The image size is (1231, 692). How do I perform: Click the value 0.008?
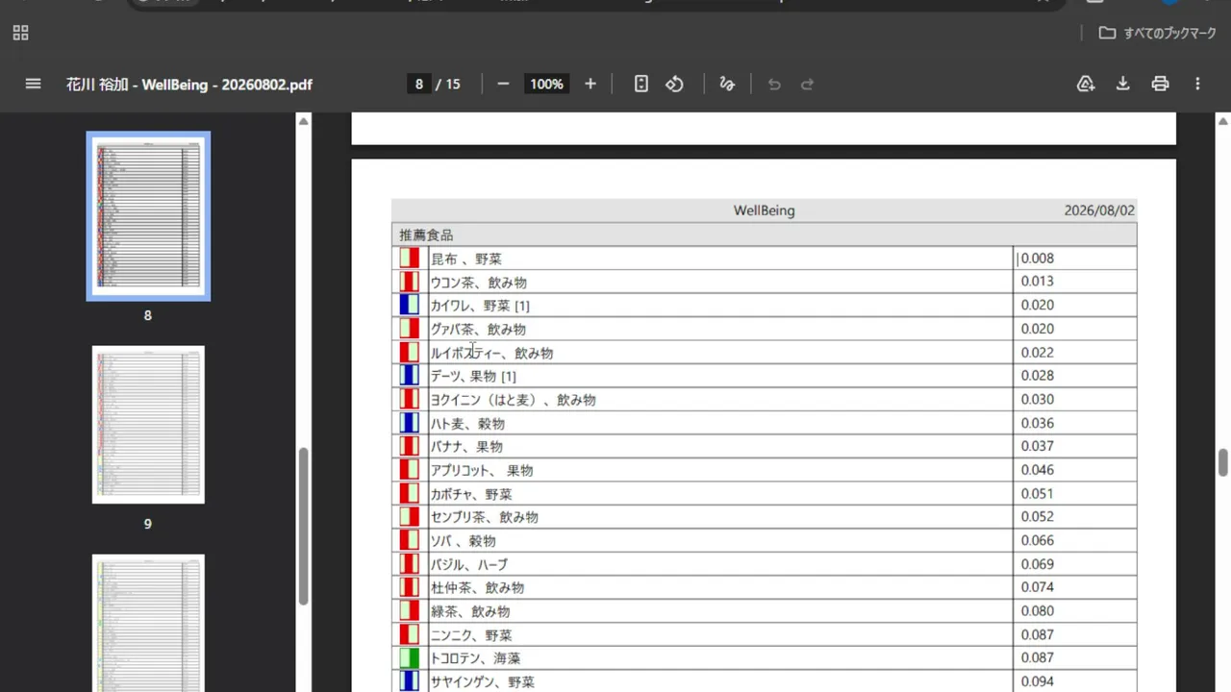1037,258
